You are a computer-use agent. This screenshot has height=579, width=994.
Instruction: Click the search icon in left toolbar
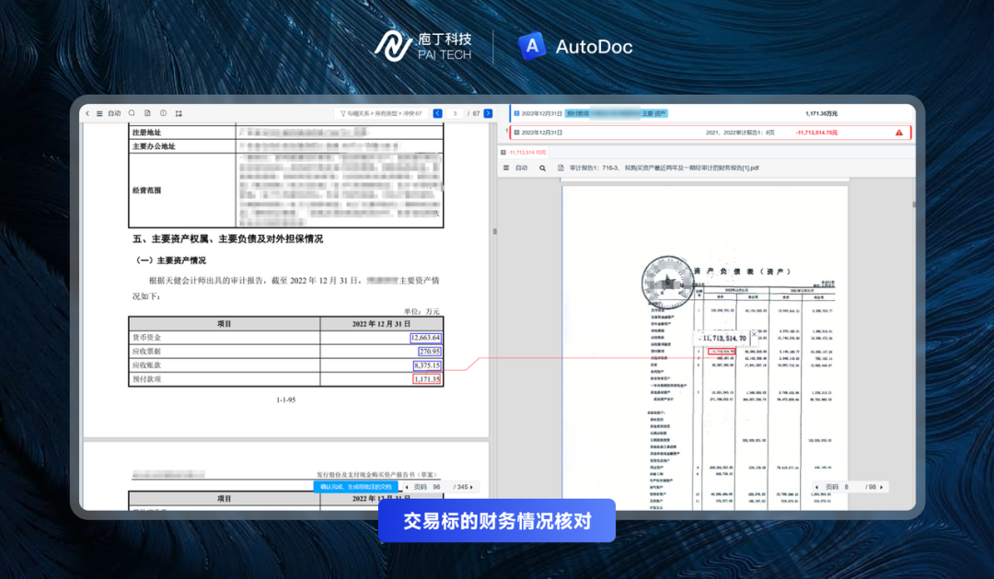[x=132, y=113]
